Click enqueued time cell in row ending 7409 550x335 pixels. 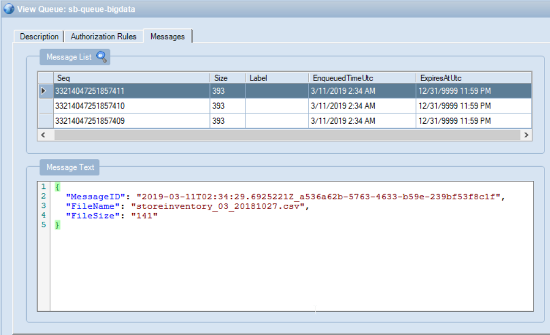point(362,121)
